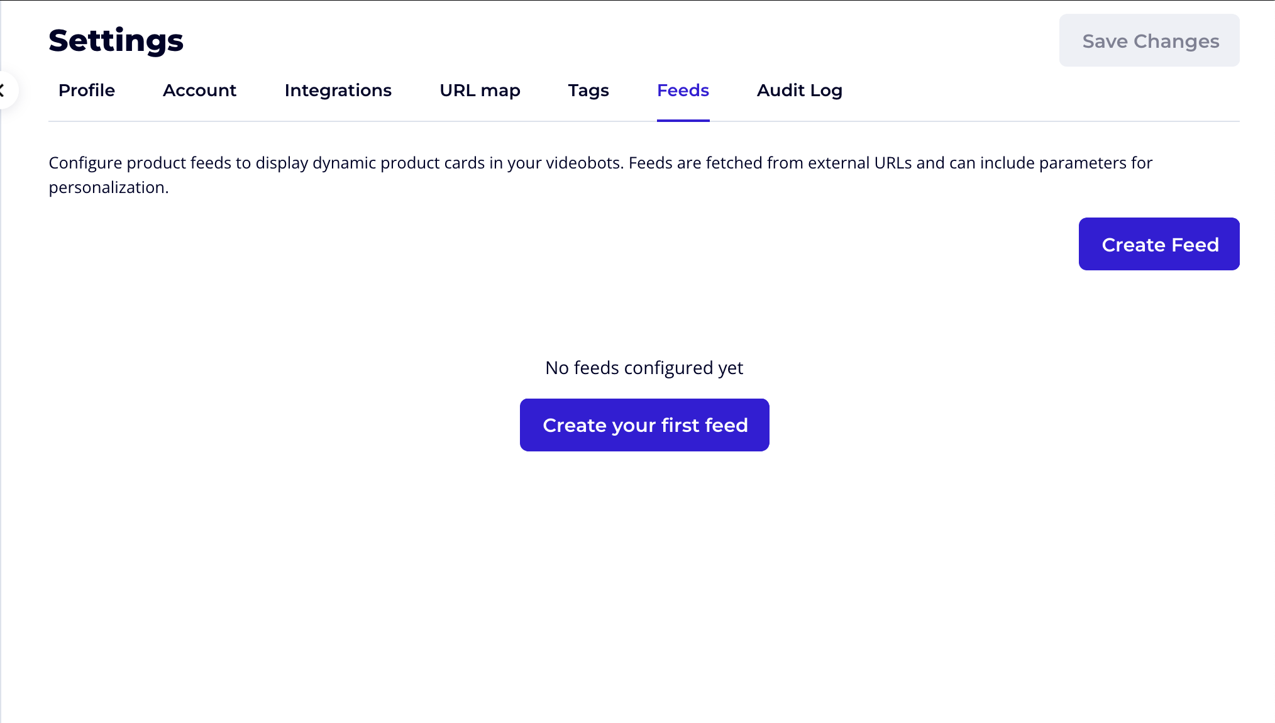The width and height of the screenshot is (1275, 723).
Task: Click the grayed-out Save Changes control
Action: click(x=1149, y=40)
